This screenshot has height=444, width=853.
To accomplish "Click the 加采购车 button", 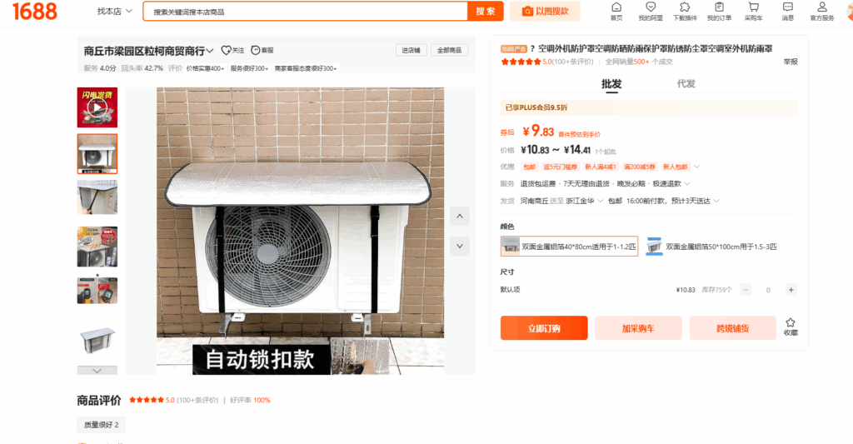I will (638, 328).
